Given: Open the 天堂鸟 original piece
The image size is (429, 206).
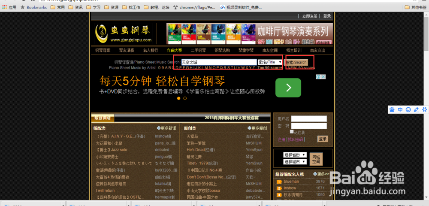Looking at the screenshot, I should click(192, 136).
